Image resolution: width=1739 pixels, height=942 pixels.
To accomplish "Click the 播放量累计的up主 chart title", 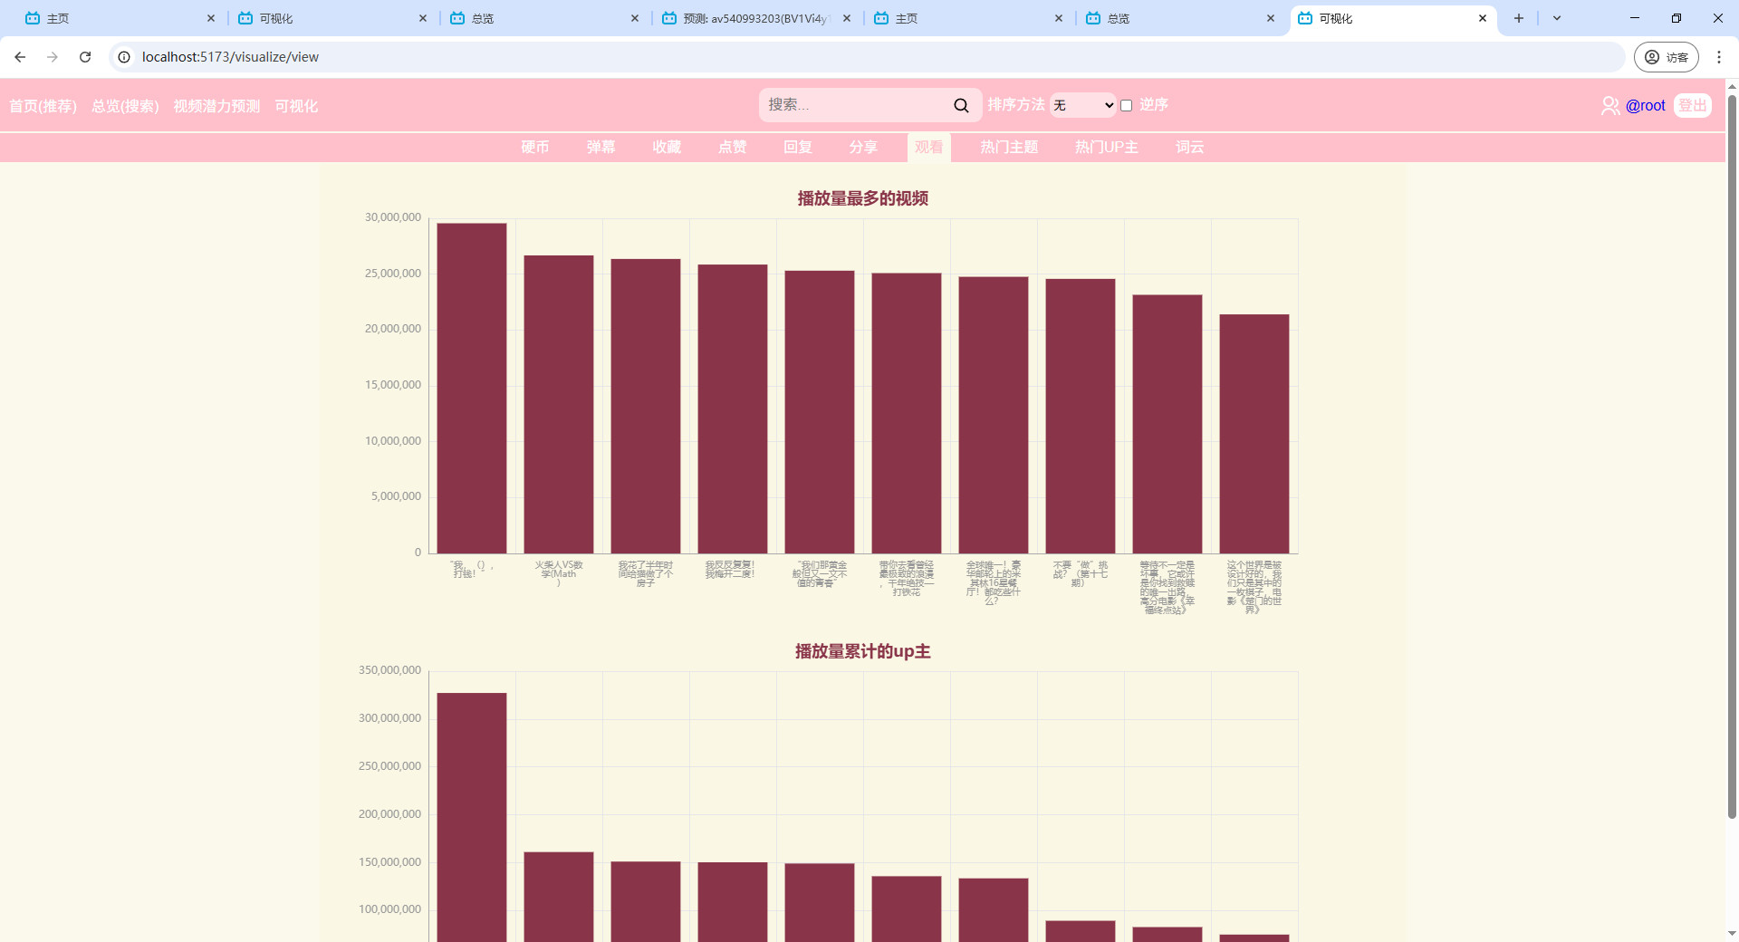I will pyautogui.click(x=862, y=651).
